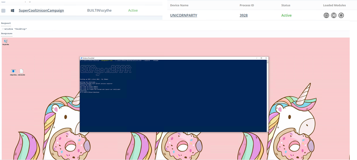Select the blue-window executable desktop icon
The width and height of the screenshot is (357, 160).
pyautogui.click(x=13, y=72)
